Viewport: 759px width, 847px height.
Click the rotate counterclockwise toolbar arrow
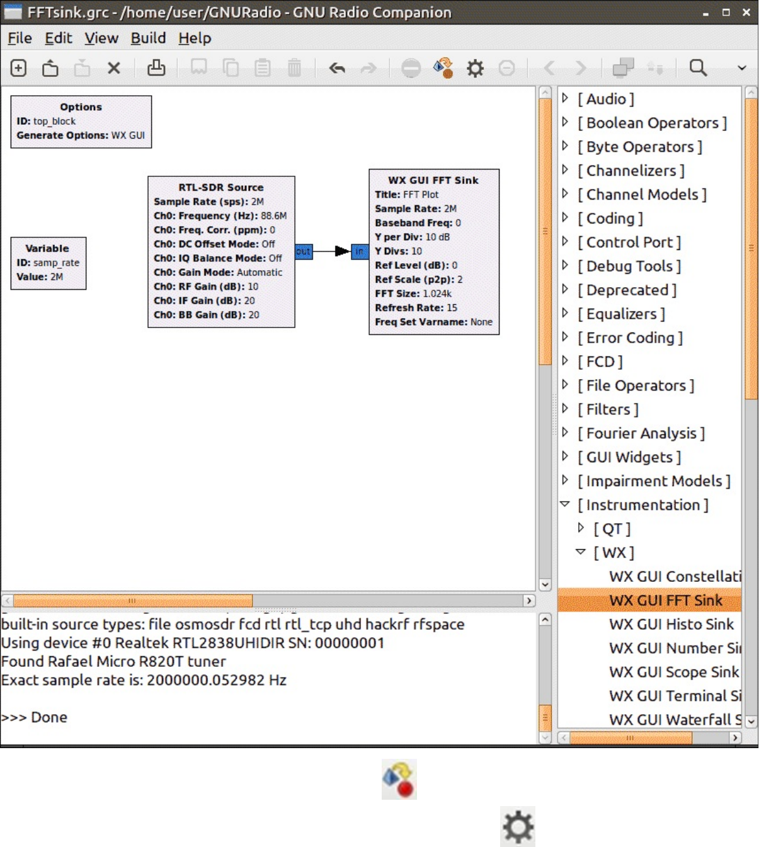[x=549, y=67]
